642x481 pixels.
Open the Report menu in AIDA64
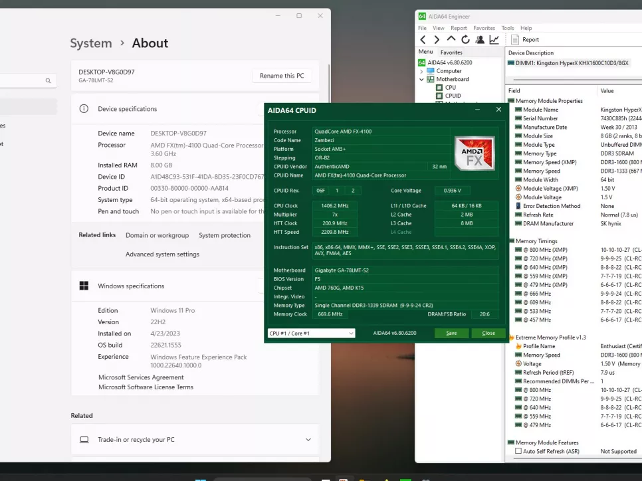tap(459, 29)
